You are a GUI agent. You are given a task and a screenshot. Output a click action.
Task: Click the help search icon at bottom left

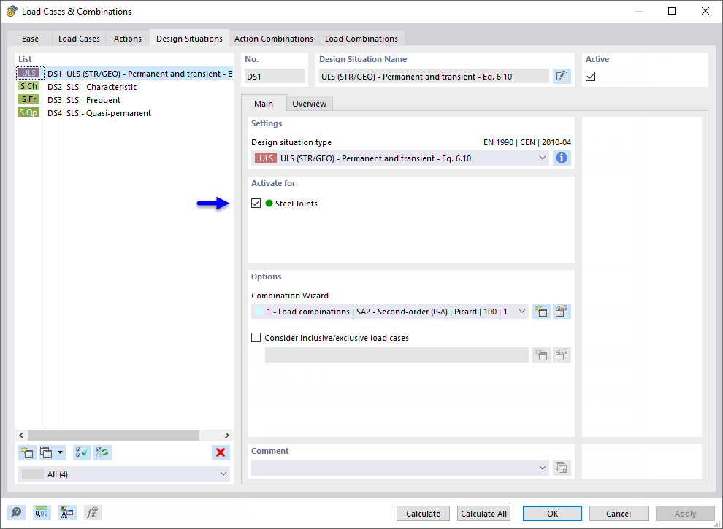tap(16, 512)
